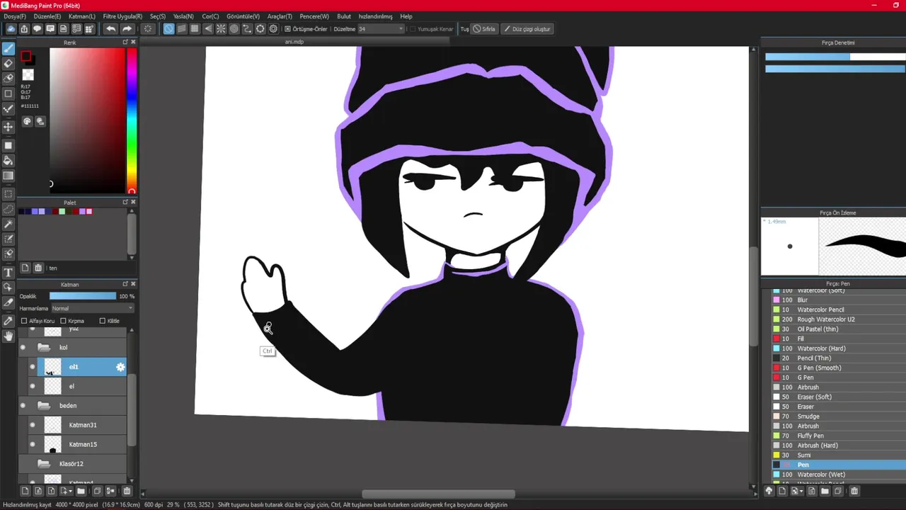Select the Brush tool in left toolbar

(8, 49)
